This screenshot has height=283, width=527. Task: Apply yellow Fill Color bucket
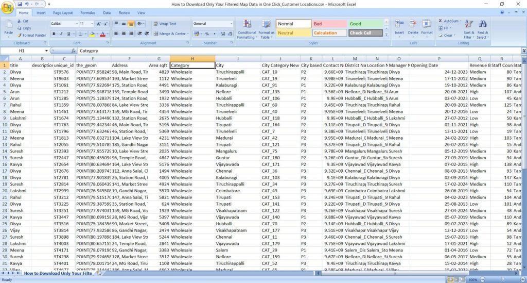pos(92,34)
